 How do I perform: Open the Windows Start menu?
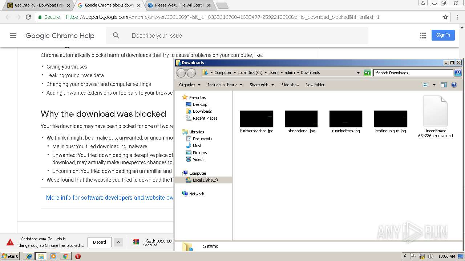tap(10, 256)
